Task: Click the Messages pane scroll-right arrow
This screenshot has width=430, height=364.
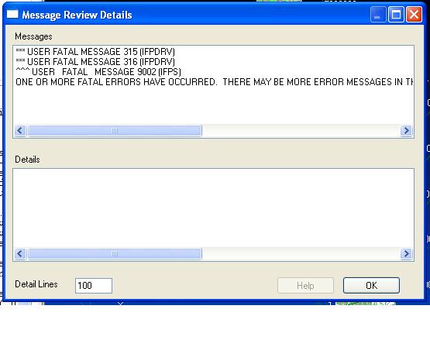Action: pyautogui.click(x=406, y=130)
